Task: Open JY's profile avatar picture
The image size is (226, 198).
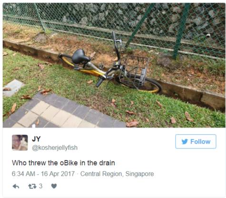Action: click(x=20, y=142)
